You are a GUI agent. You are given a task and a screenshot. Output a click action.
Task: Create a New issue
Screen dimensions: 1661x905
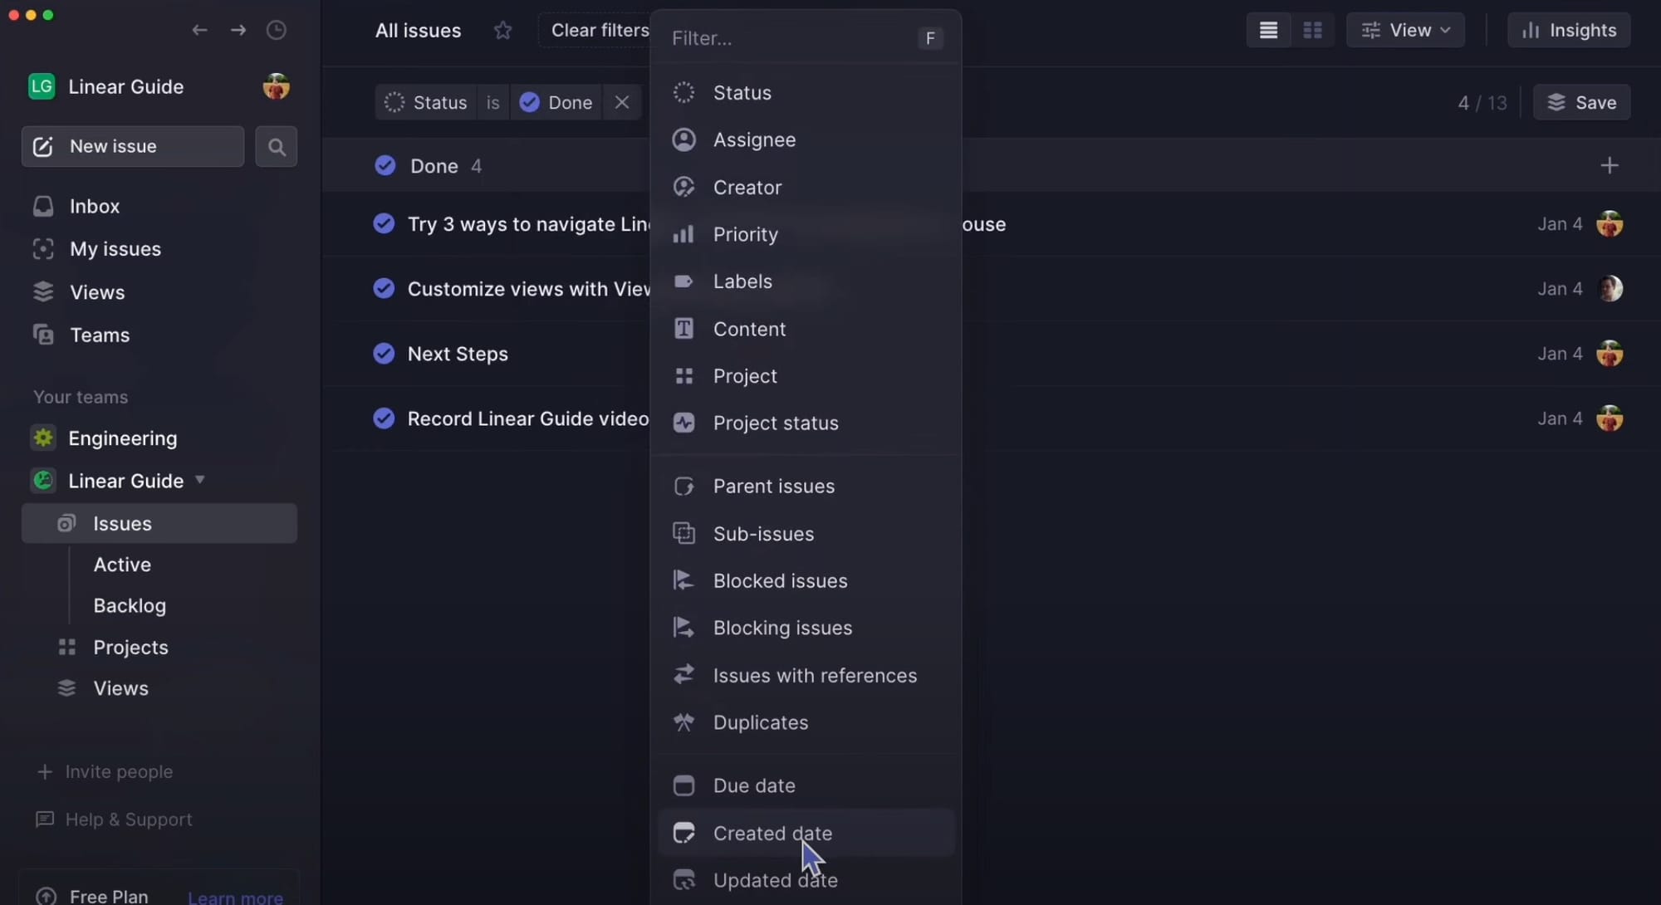coord(133,147)
